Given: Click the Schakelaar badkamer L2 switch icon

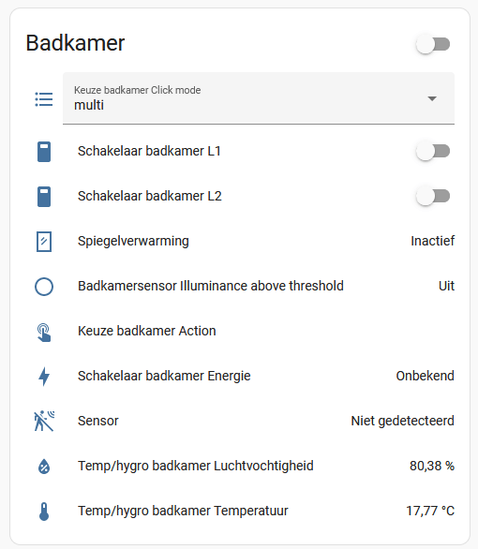Looking at the screenshot, I should [x=44, y=197].
